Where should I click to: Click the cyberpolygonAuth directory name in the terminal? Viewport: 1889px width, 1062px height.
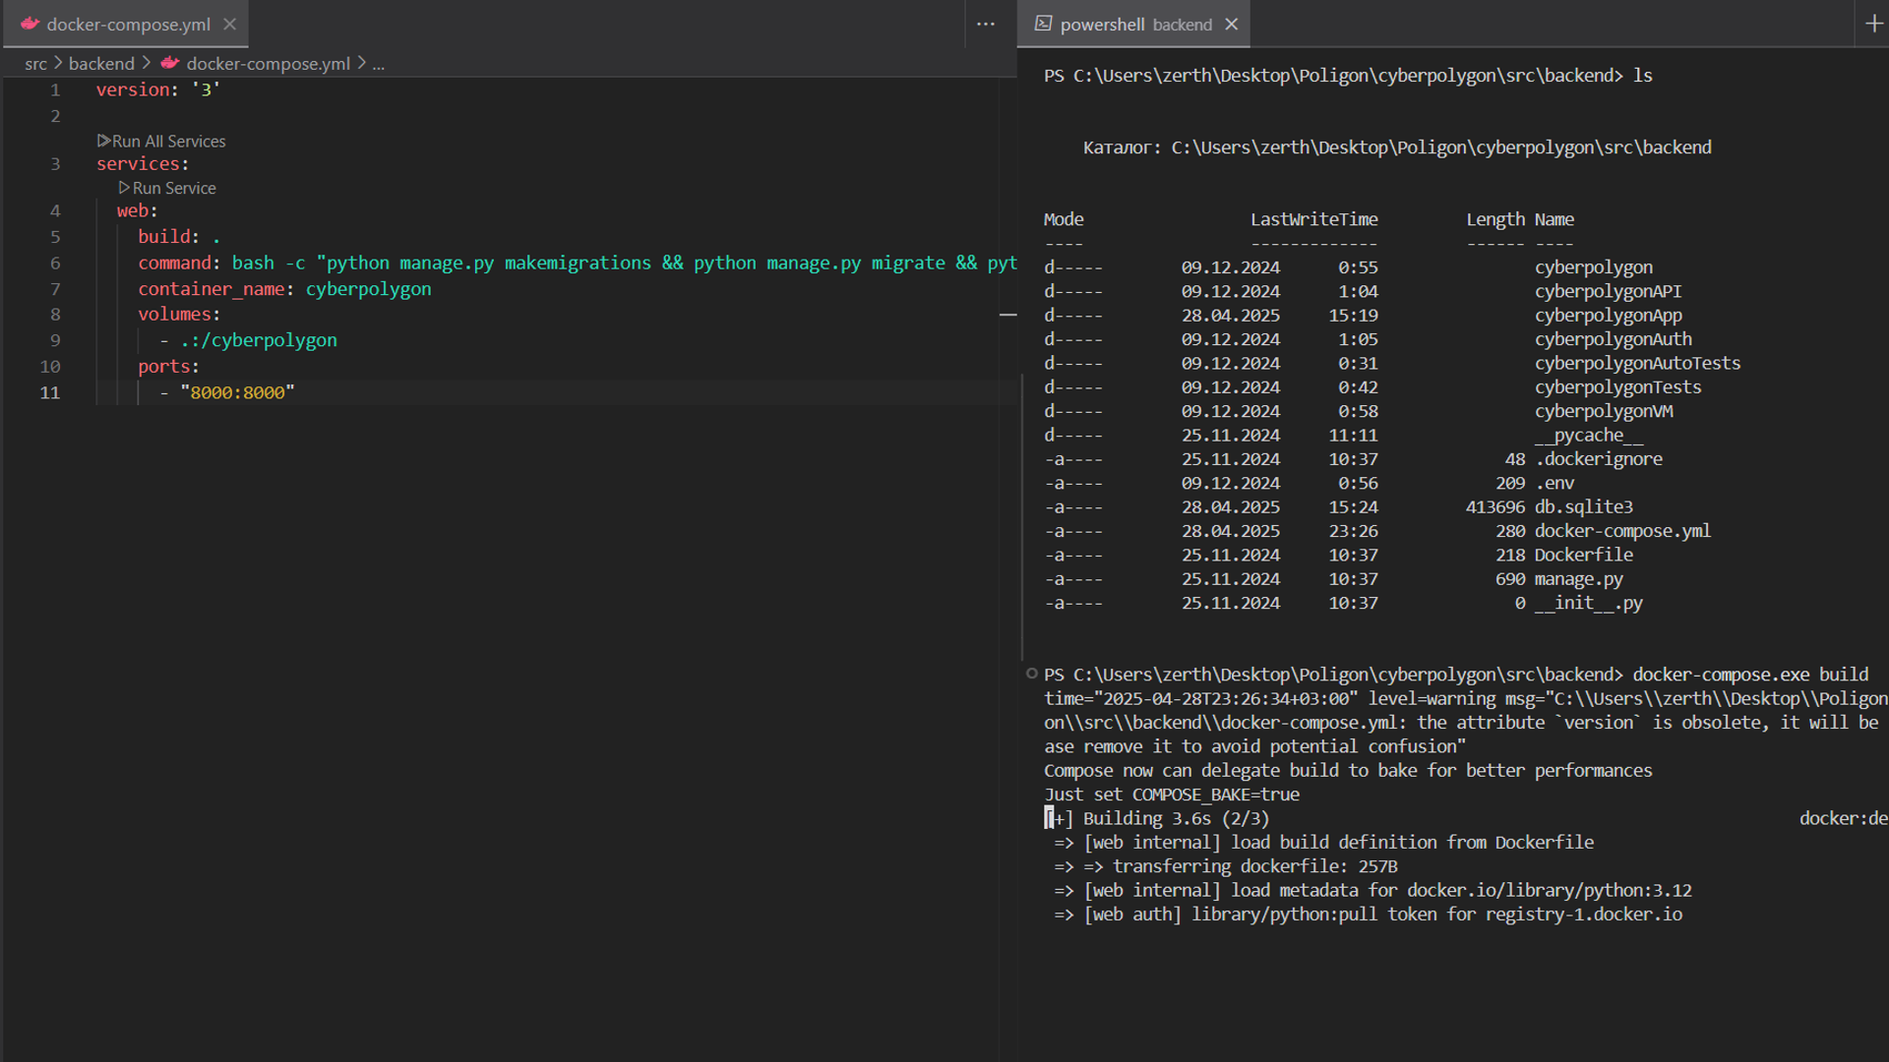(x=1614, y=339)
